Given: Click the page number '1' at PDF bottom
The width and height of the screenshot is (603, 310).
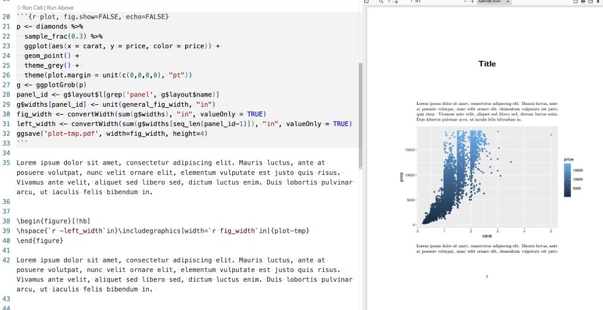Looking at the screenshot, I should pos(487,276).
